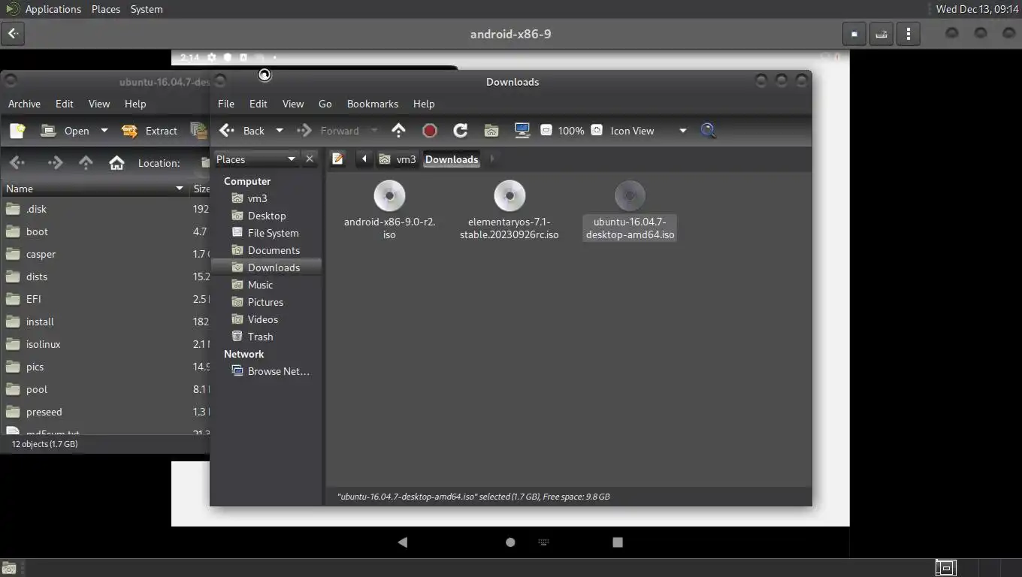Select Downloads path bar button
Image resolution: width=1022 pixels, height=577 pixels.
click(452, 159)
